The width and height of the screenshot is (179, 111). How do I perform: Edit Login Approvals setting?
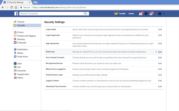[160, 35]
